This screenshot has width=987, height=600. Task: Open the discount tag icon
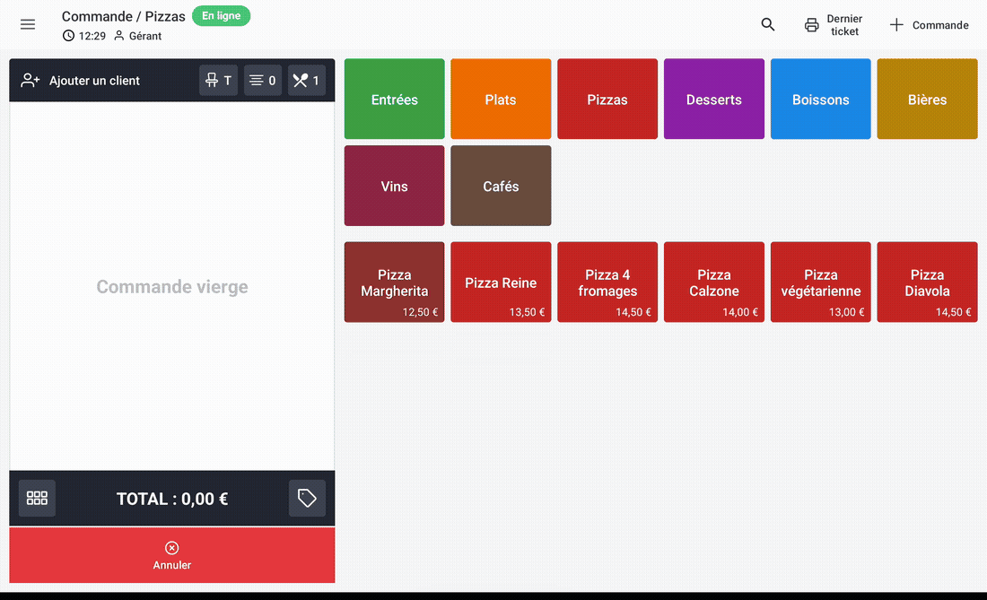click(x=307, y=498)
